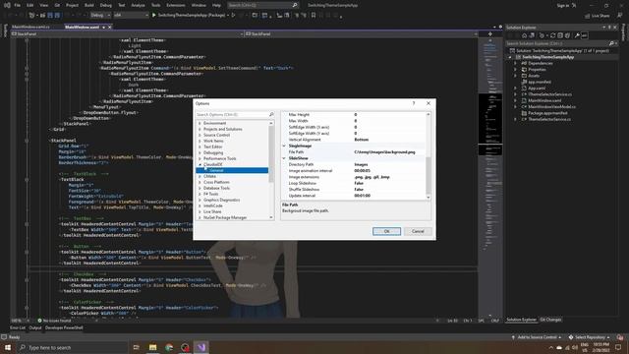Click the Save All toolbar icon
The height and width of the screenshot is (354, 629).
pos(57,15)
